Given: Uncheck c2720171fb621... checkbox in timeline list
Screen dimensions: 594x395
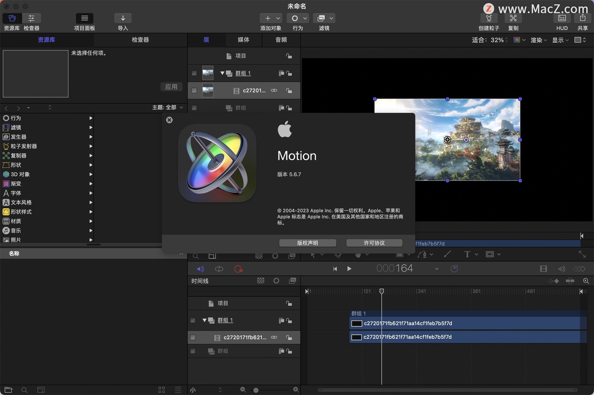Looking at the screenshot, I should (x=193, y=338).
